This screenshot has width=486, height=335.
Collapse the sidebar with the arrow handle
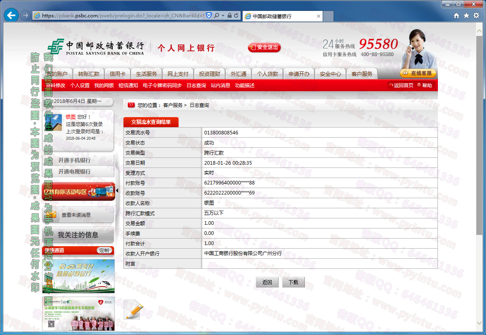117,190
